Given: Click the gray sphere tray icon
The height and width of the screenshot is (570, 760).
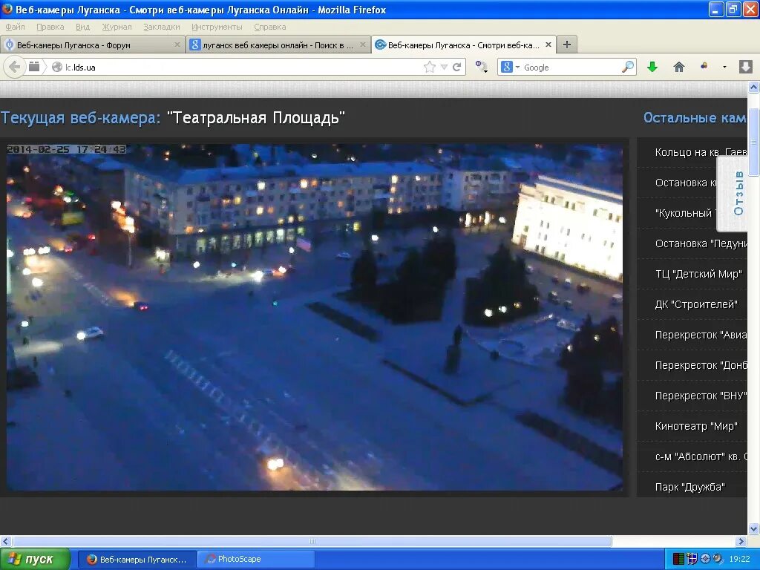Looking at the screenshot, I should 718,559.
